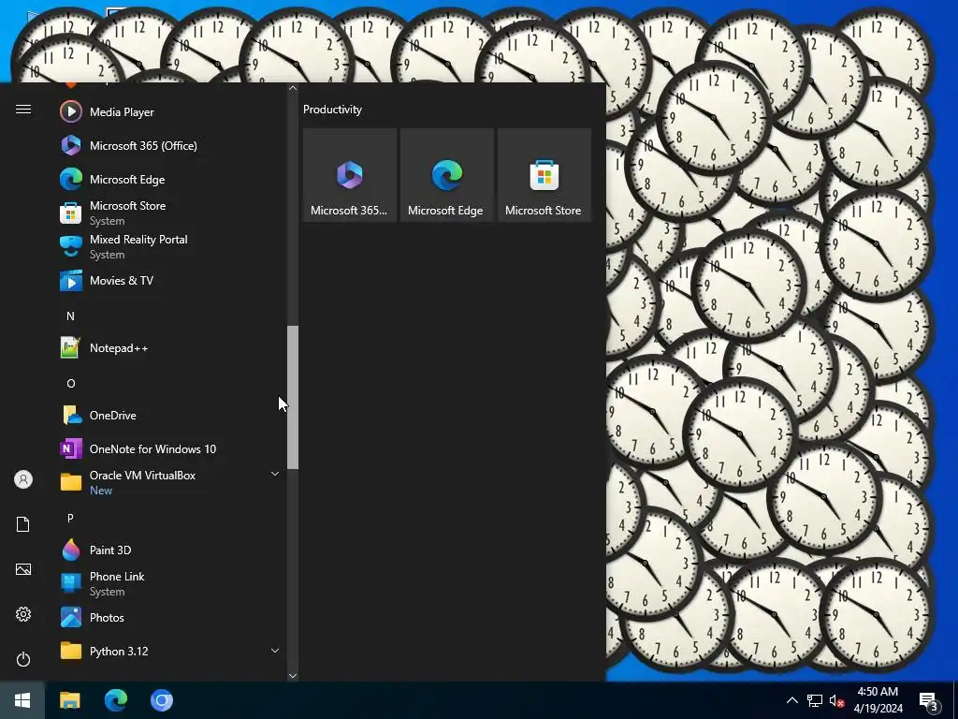
Task: Open Media Player from the app list
Action: tap(171, 112)
